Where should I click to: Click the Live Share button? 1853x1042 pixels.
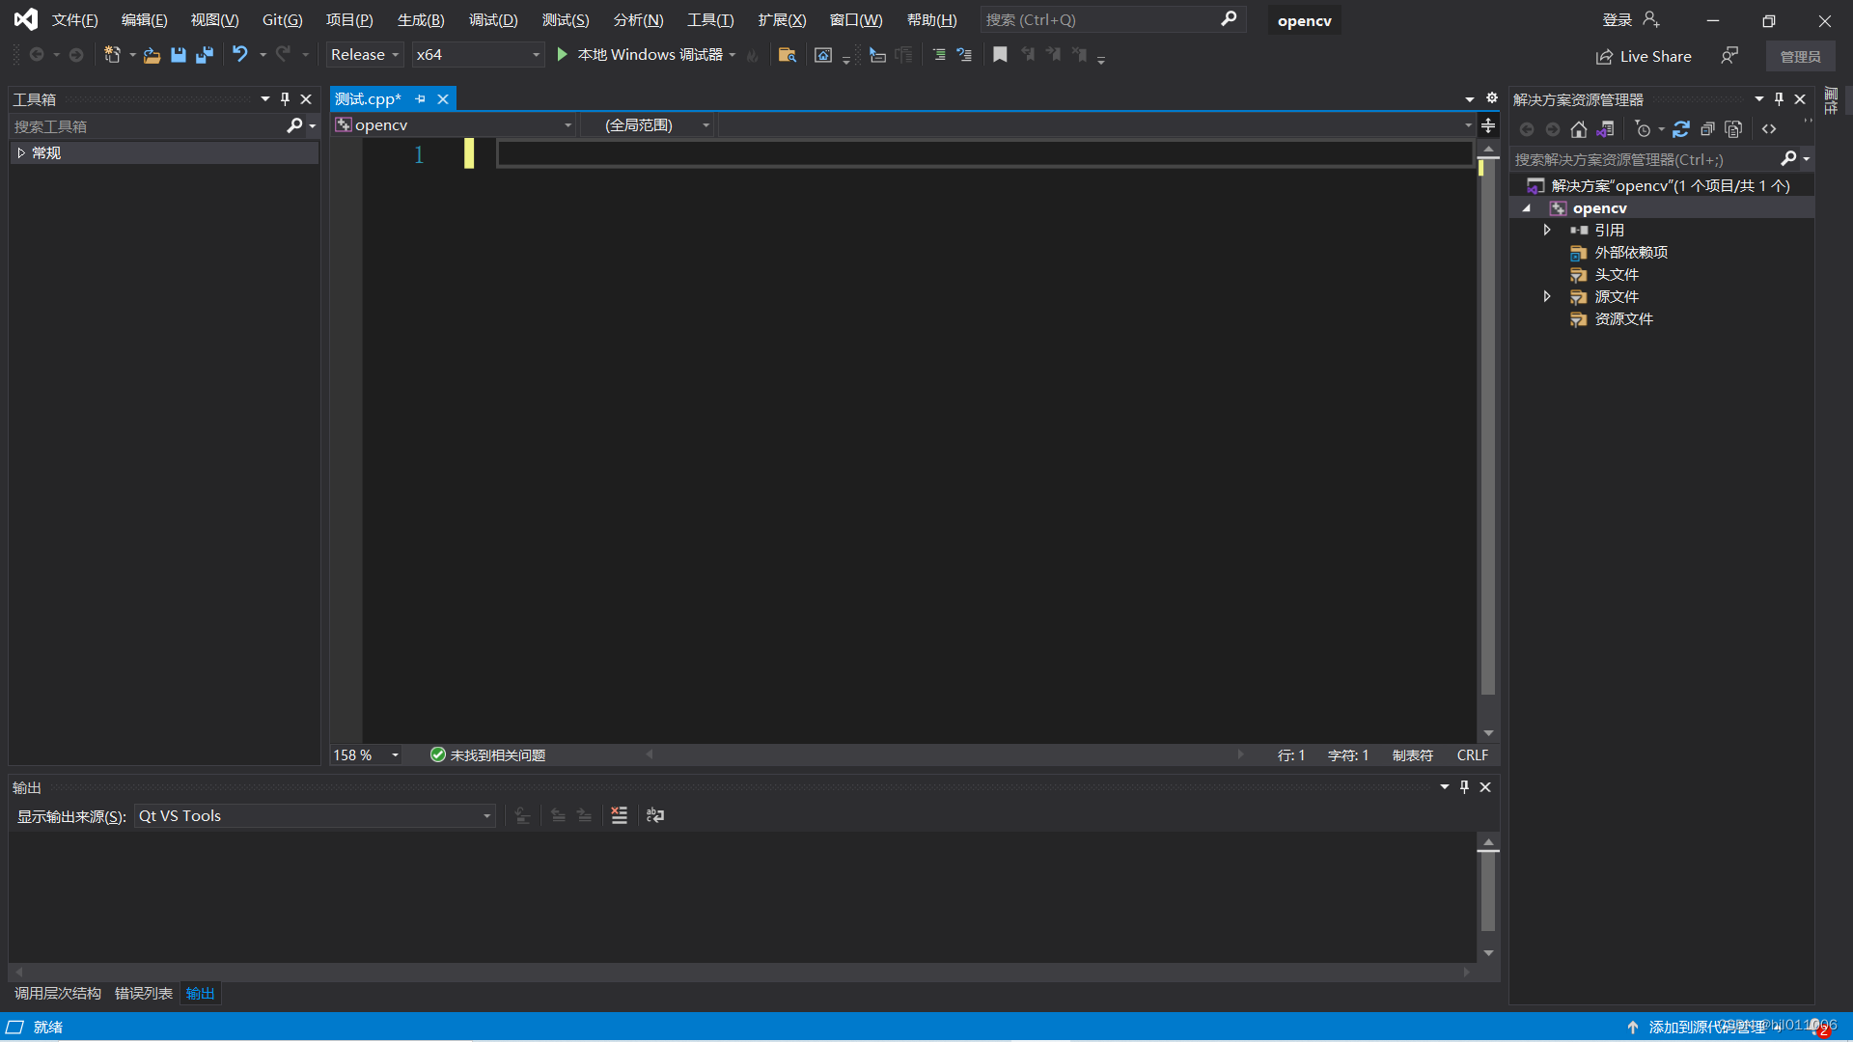point(1644,57)
